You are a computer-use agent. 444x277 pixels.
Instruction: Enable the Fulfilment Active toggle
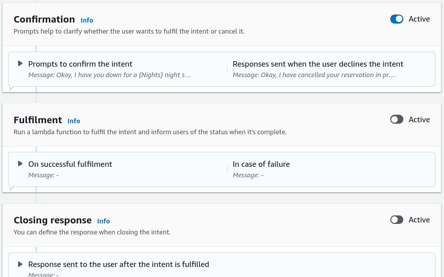pos(396,119)
